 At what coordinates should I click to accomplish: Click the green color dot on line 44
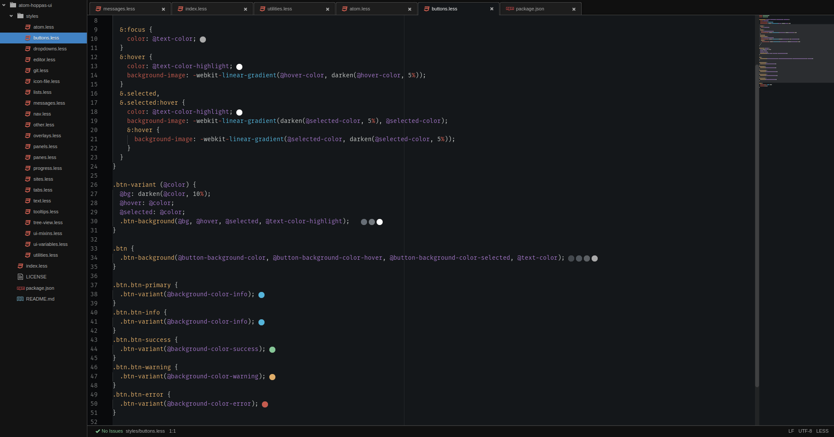[x=272, y=350]
